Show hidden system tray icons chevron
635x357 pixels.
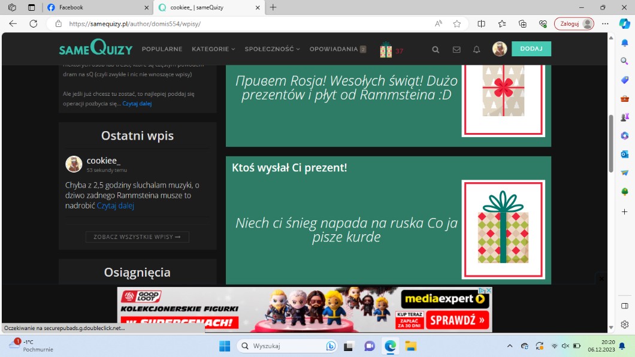pyautogui.click(x=510, y=346)
